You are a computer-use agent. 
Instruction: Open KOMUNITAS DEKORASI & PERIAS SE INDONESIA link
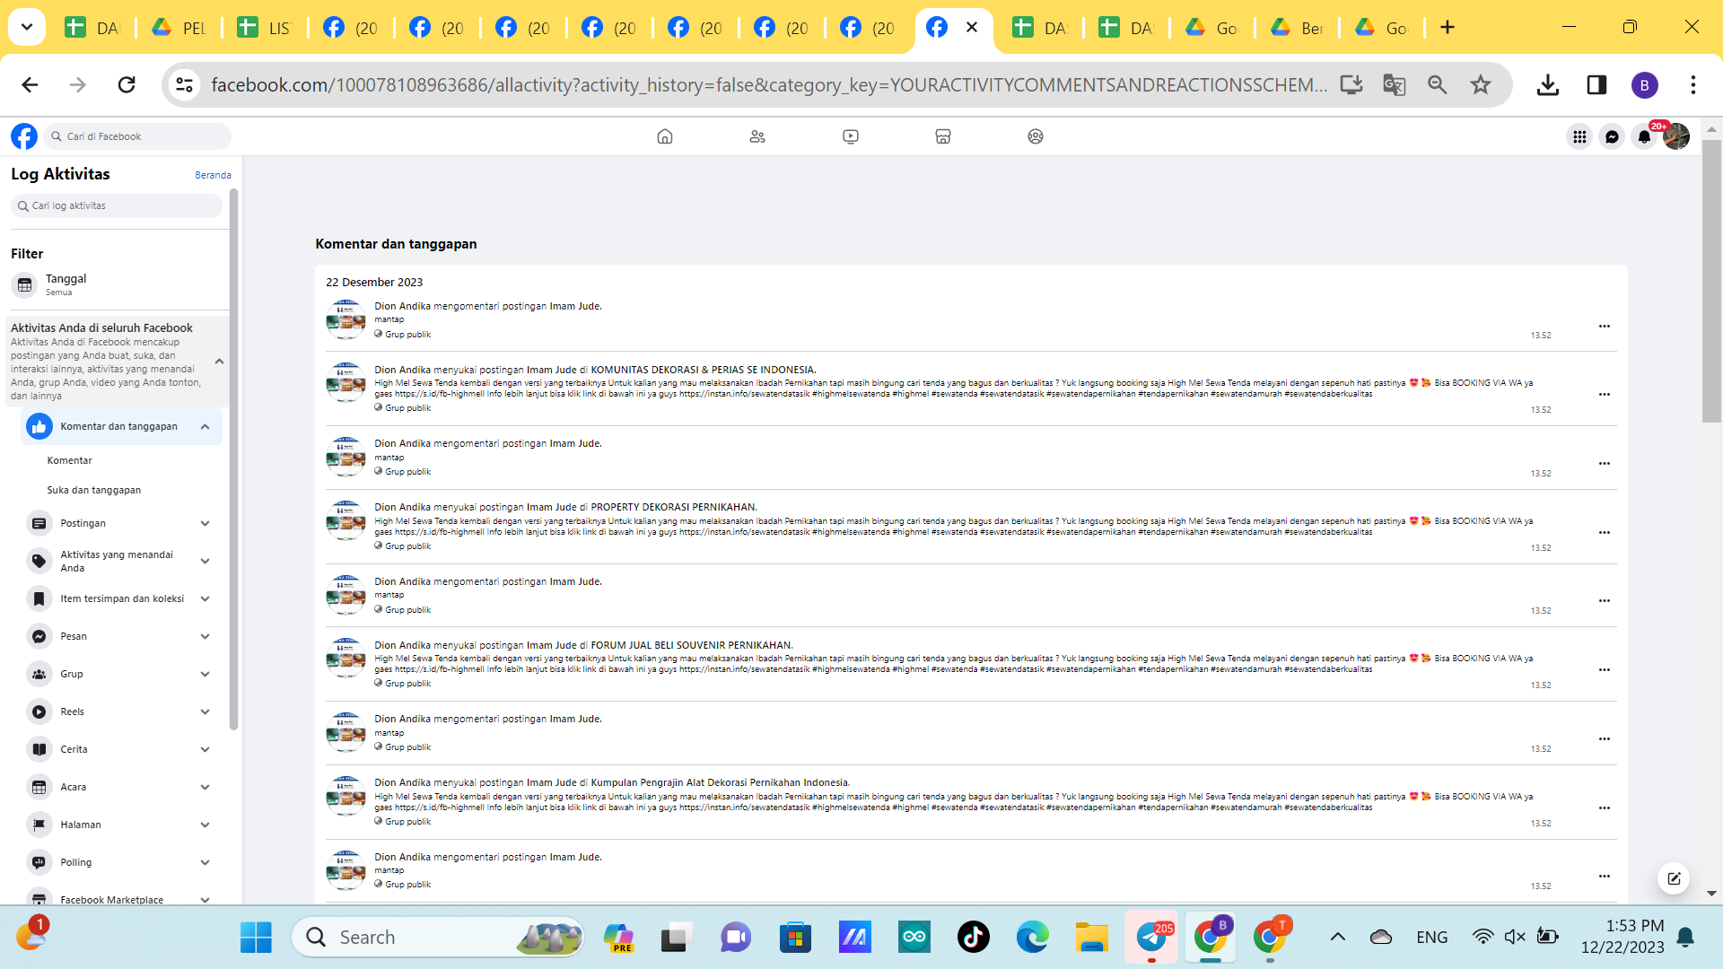pyautogui.click(x=703, y=370)
